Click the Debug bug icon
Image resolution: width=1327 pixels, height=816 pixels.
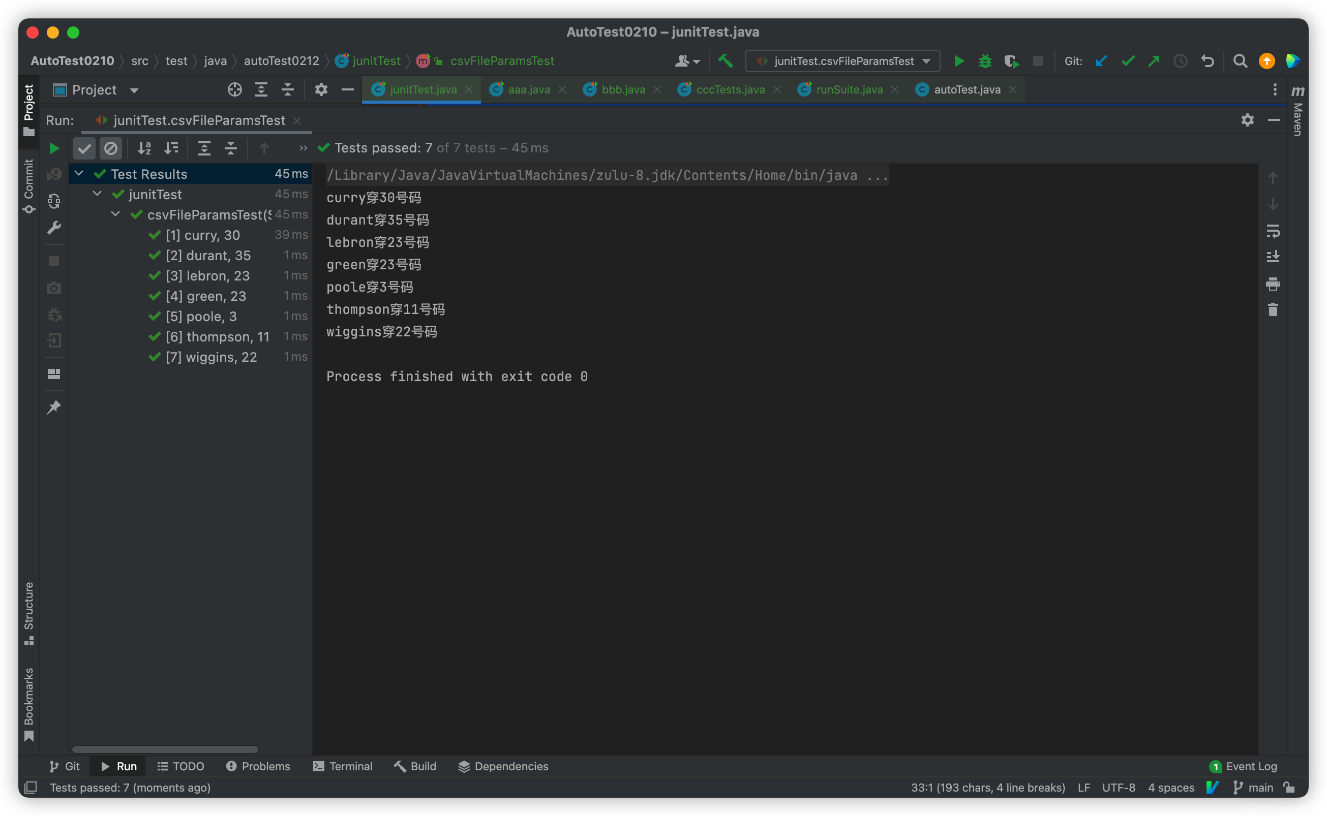pyautogui.click(x=985, y=61)
